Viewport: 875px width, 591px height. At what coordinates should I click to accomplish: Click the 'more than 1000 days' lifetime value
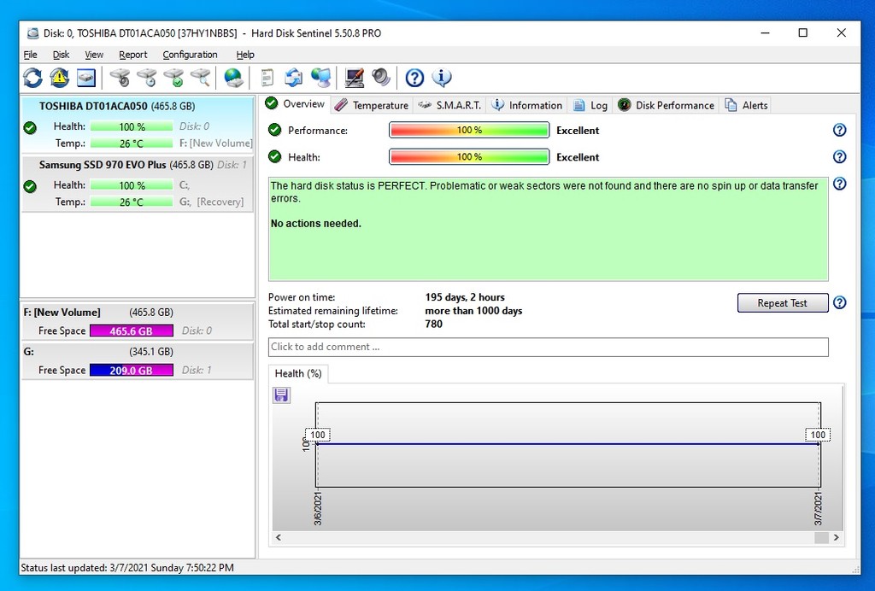(473, 311)
